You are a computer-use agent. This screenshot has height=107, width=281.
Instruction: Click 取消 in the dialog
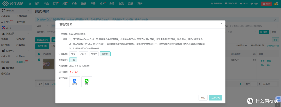(203, 98)
